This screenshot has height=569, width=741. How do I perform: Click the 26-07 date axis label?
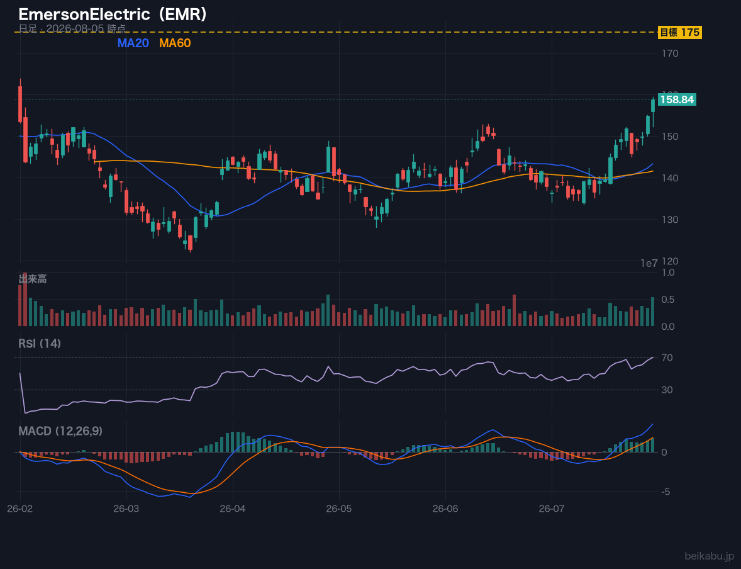(x=552, y=509)
